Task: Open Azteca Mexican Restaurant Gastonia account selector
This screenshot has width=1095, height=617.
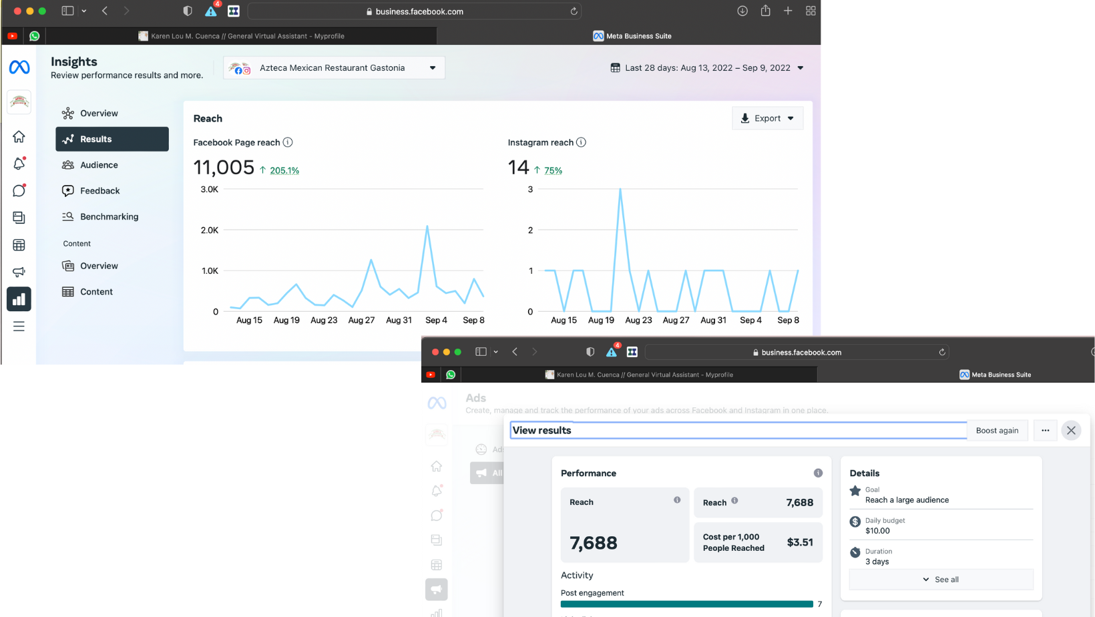Action: [334, 67]
